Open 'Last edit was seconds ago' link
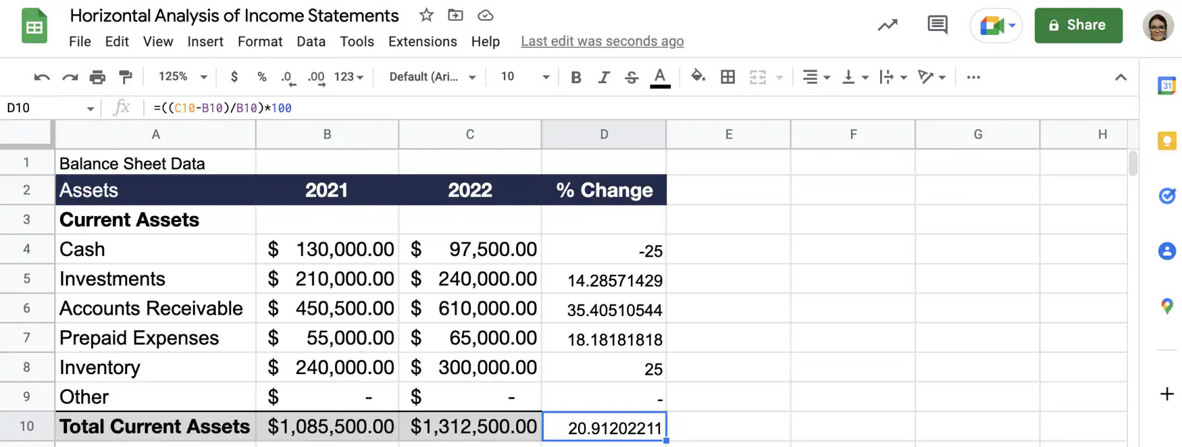Viewport: 1182px width, 447px height. (603, 41)
